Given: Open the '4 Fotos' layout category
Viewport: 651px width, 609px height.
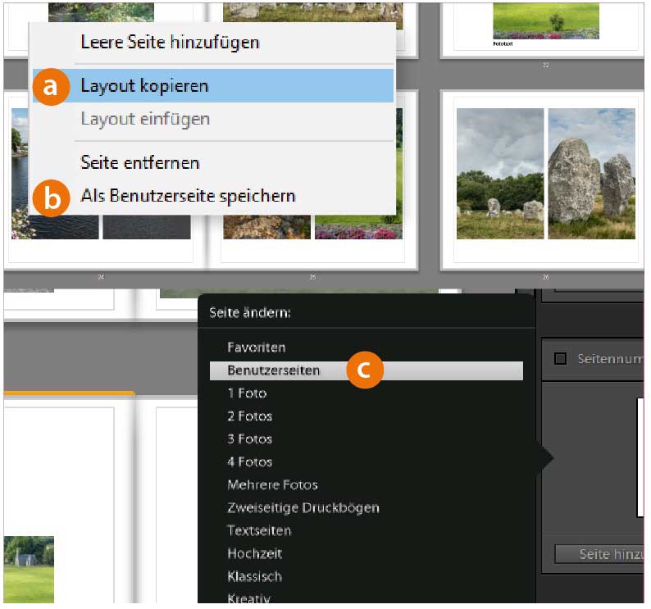Looking at the screenshot, I should pos(249,462).
